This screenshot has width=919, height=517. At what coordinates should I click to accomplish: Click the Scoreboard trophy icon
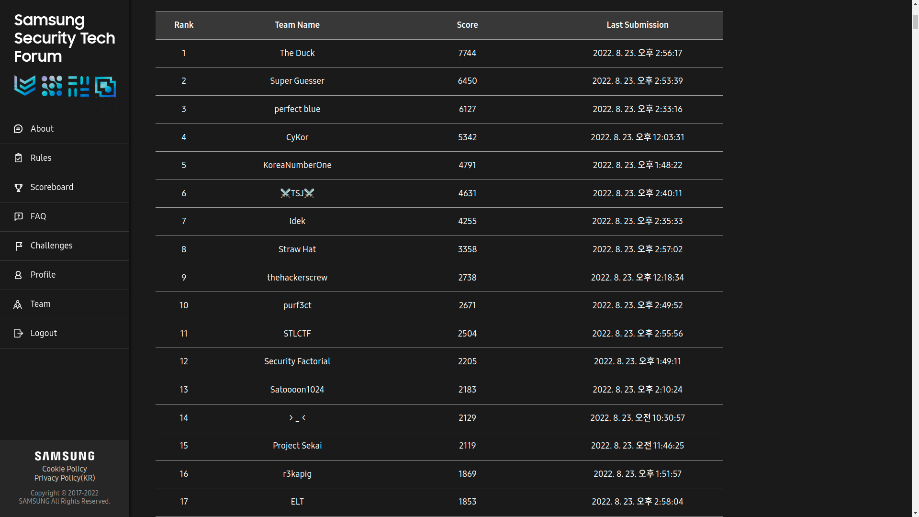(x=18, y=188)
